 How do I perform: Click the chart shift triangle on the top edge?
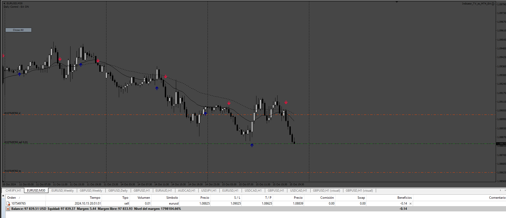coord(397,2)
